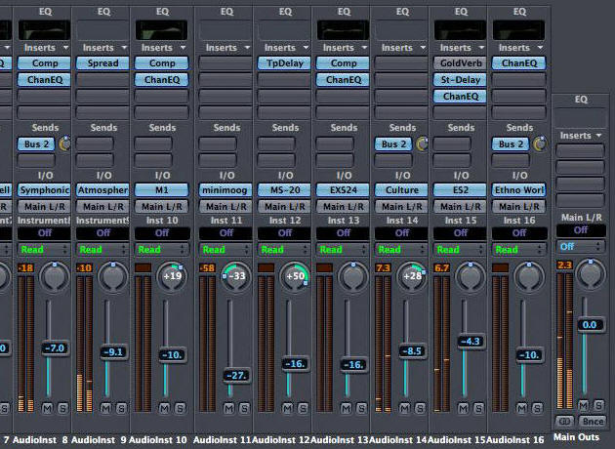Solo AudioInst 10 channel
This screenshot has height=449, width=615.
180,408
